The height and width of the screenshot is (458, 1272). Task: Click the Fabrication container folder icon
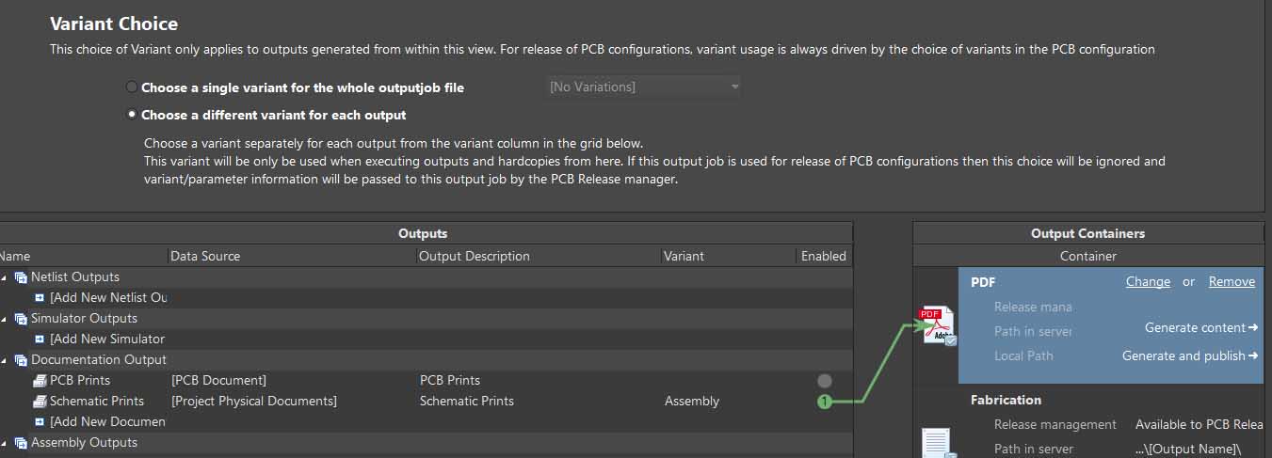click(x=937, y=442)
